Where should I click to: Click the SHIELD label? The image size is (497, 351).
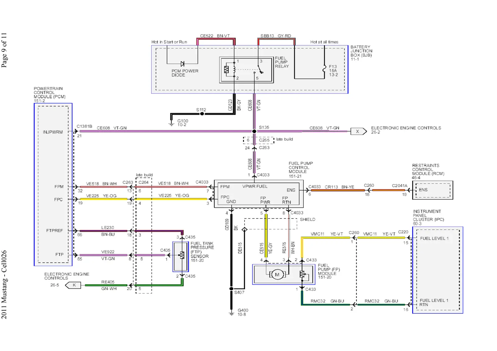click(x=308, y=219)
